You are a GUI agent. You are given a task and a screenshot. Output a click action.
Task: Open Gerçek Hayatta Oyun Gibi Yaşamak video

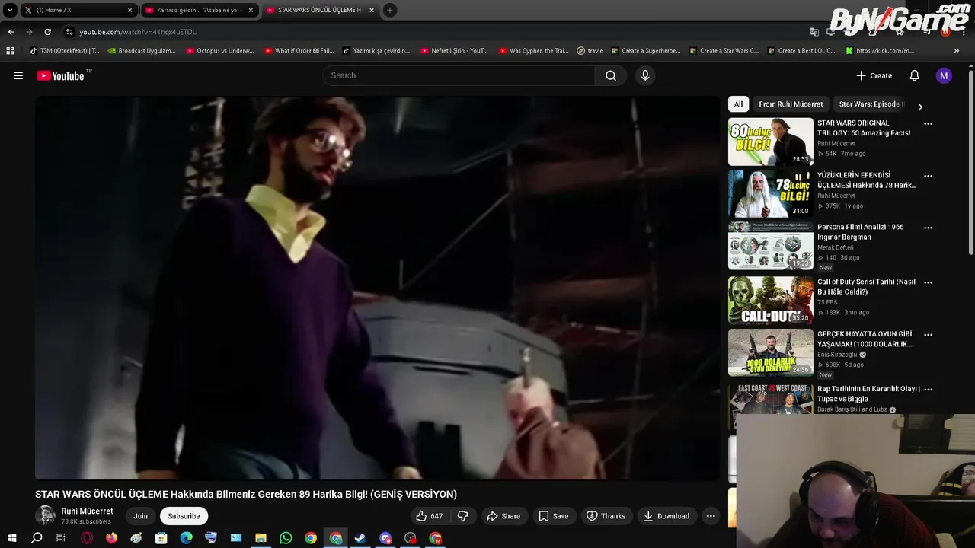click(771, 352)
